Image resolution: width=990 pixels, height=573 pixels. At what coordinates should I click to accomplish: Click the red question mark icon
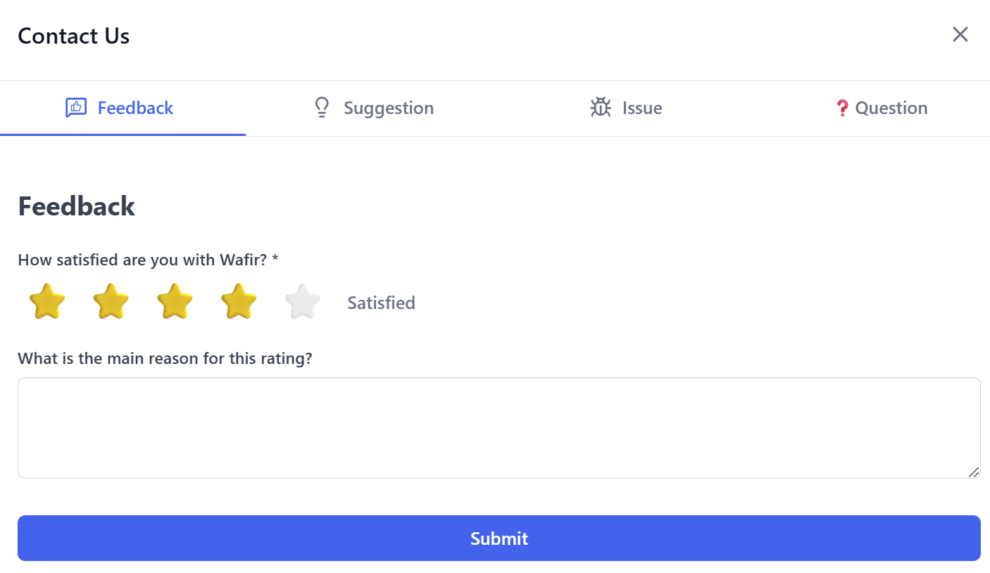tap(843, 107)
